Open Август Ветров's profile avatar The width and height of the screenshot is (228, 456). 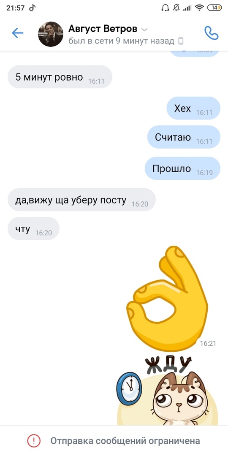(x=51, y=34)
